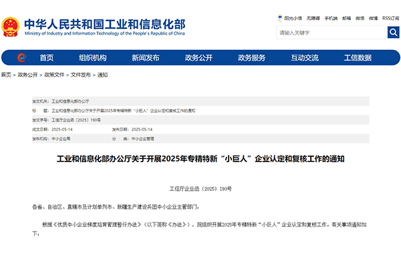Click the ministry name title 中华人民共和国工业和信息化部

tap(105, 25)
